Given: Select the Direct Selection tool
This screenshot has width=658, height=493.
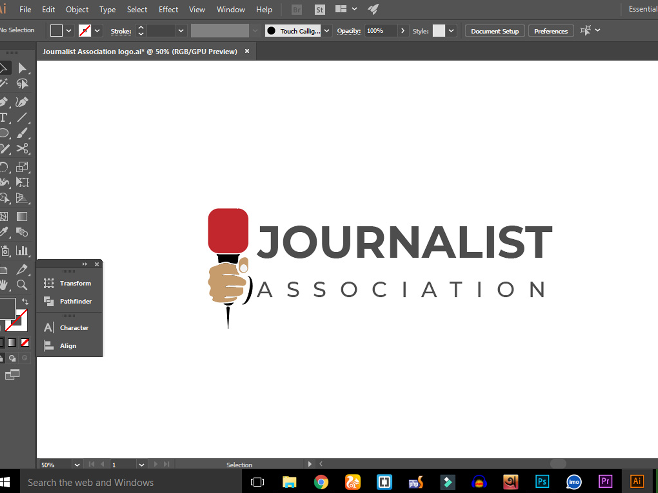Looking at the screenshot, I should point(22,68).
